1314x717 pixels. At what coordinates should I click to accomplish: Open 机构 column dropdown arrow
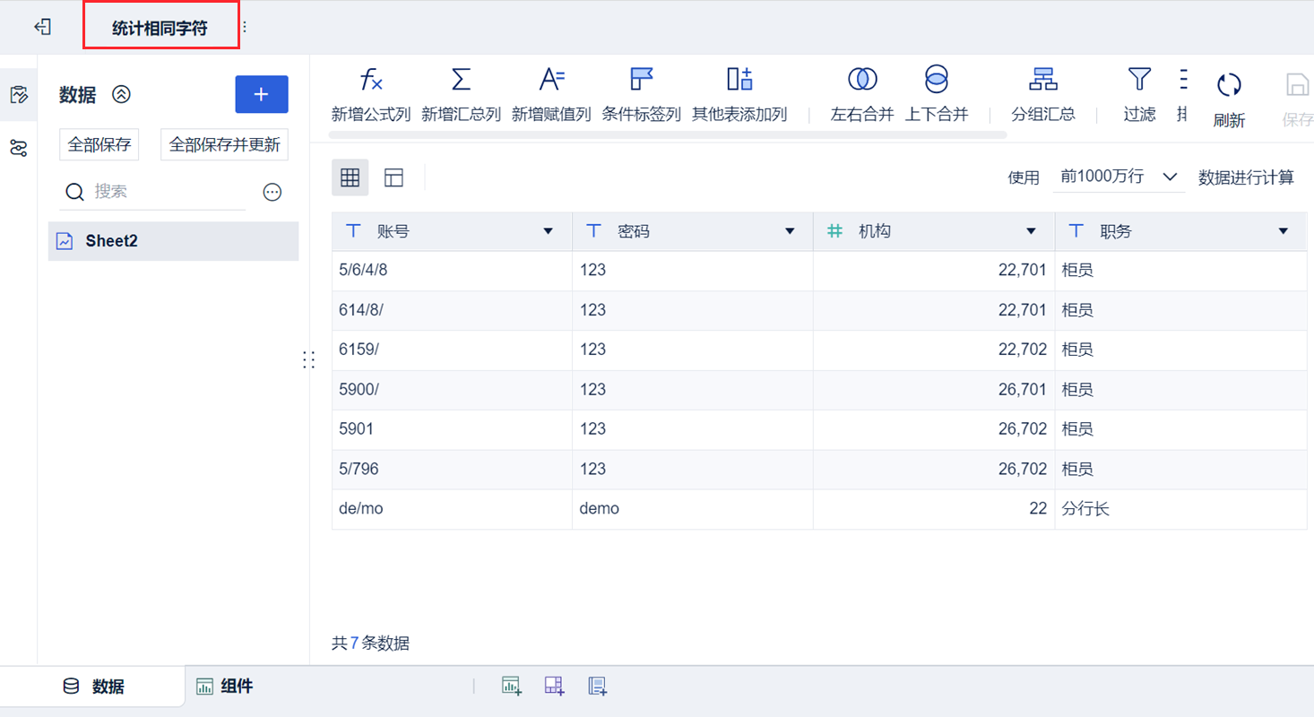1031,231
